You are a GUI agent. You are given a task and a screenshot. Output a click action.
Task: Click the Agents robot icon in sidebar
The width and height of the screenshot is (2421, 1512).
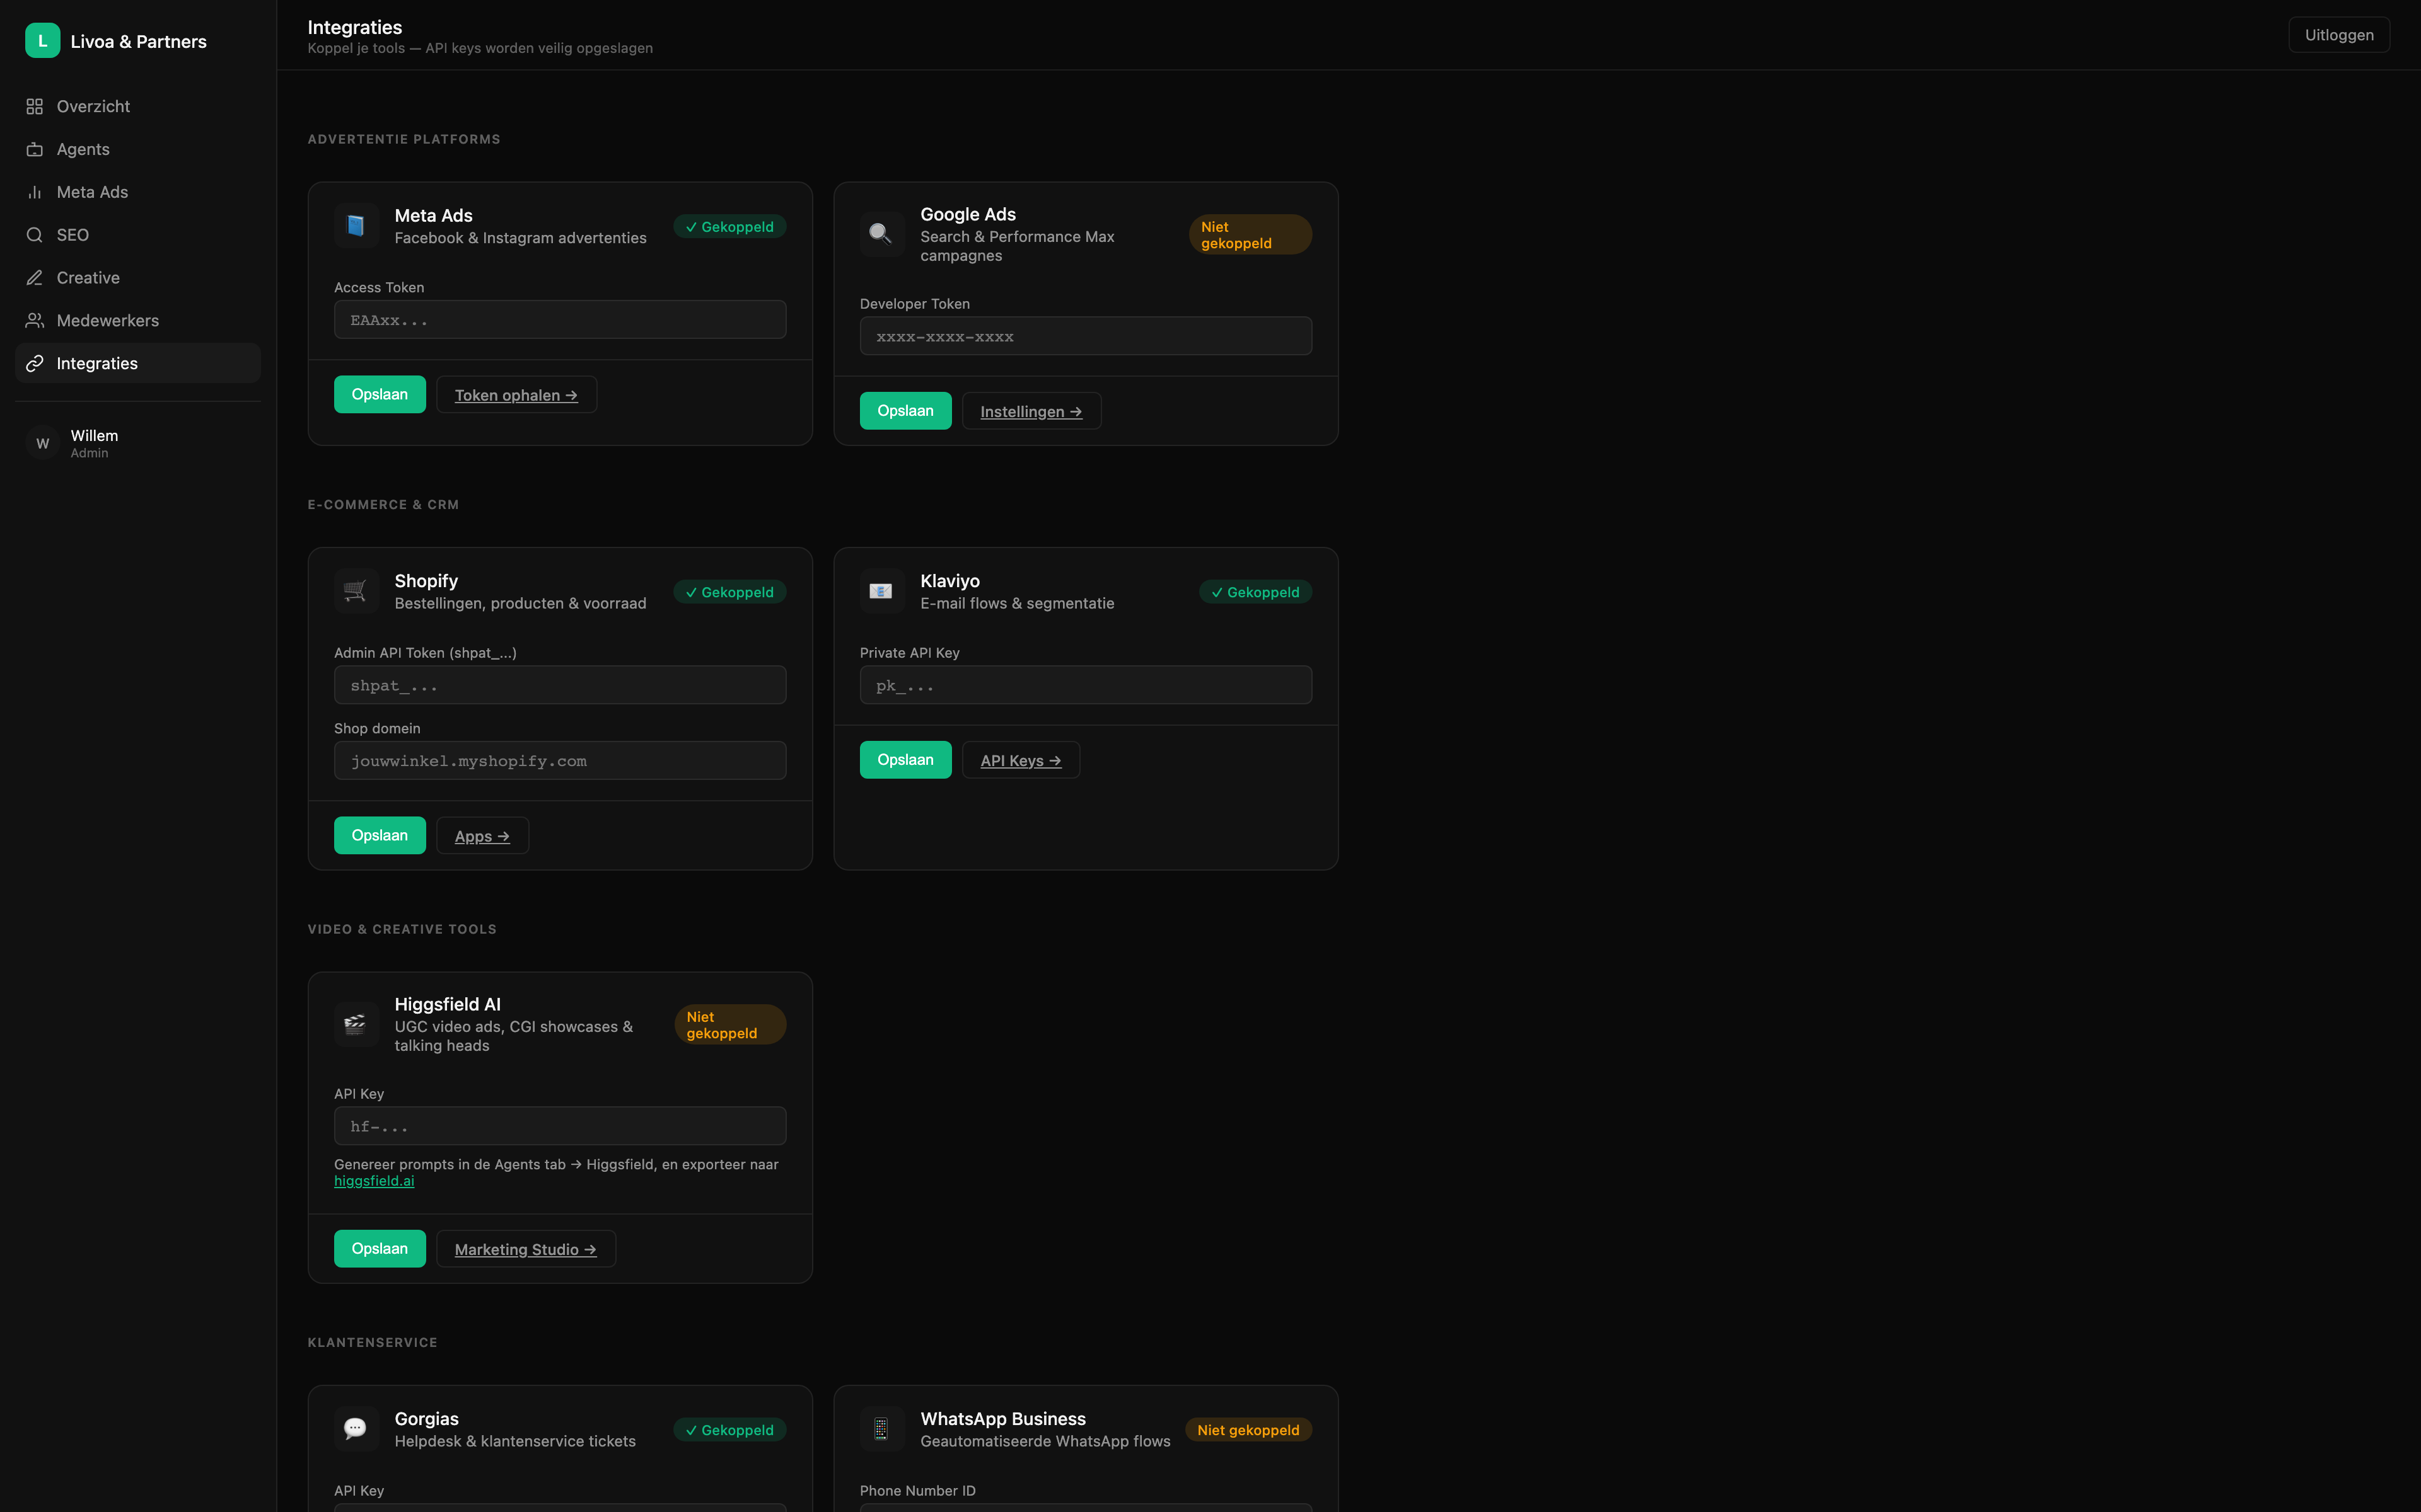[35, 149]
